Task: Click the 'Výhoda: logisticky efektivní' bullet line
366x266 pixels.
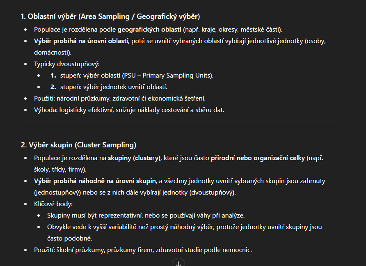Action: pos(129,110)
